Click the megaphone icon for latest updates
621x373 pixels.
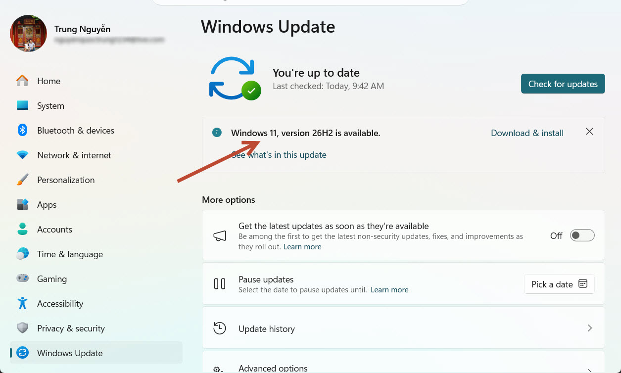220,236
